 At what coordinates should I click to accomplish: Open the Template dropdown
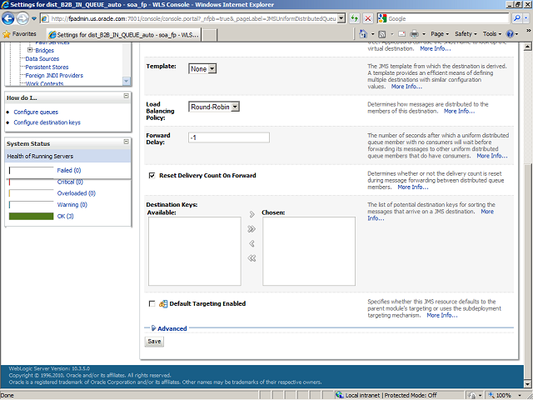[x=202, y=69]
